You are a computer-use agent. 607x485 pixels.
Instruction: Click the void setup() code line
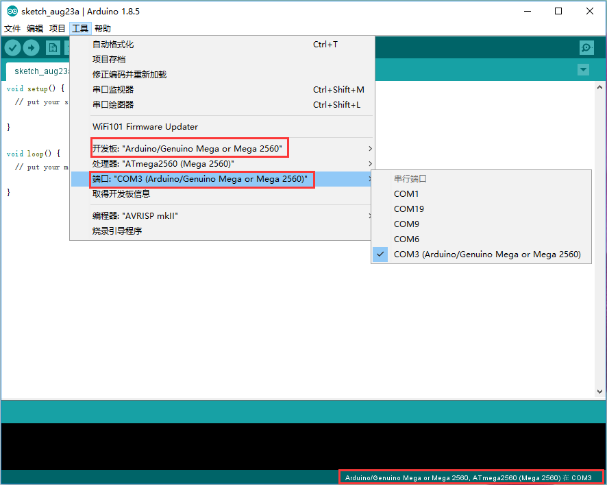[x=36, y=88]
